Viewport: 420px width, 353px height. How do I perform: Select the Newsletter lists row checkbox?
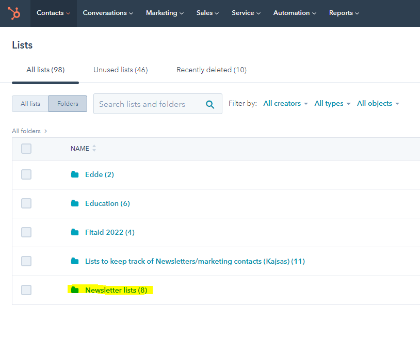click(26, 290)
